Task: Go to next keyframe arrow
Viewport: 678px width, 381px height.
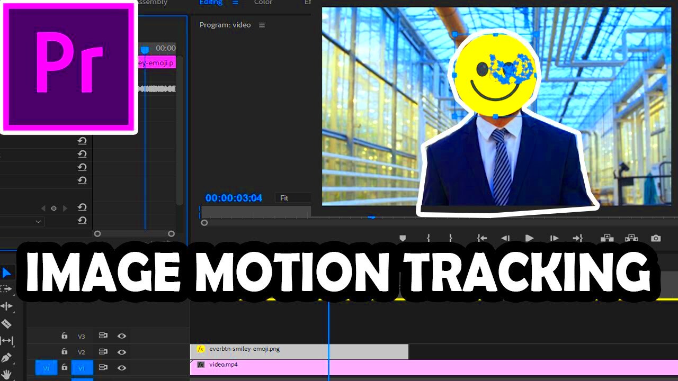Action: point(65,208)
